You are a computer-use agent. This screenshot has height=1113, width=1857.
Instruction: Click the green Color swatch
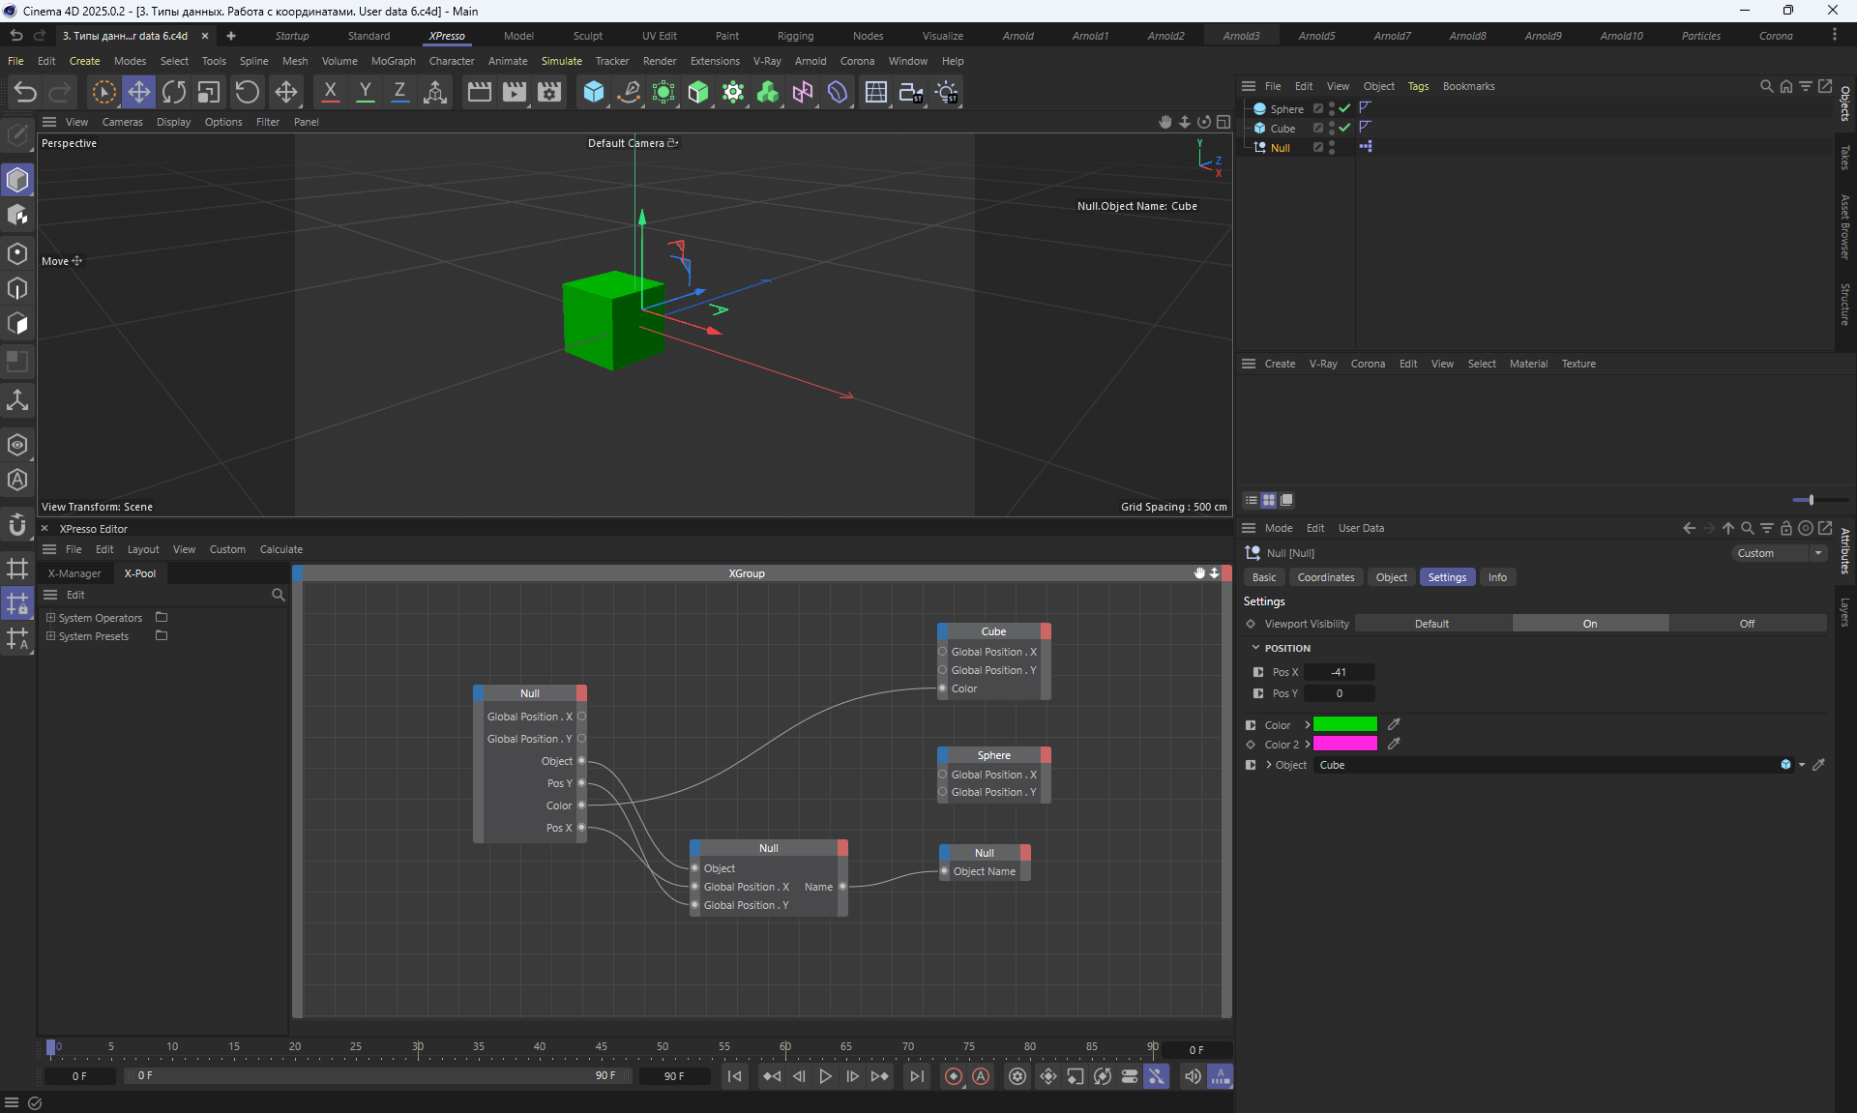click(x=1344, y=724)
